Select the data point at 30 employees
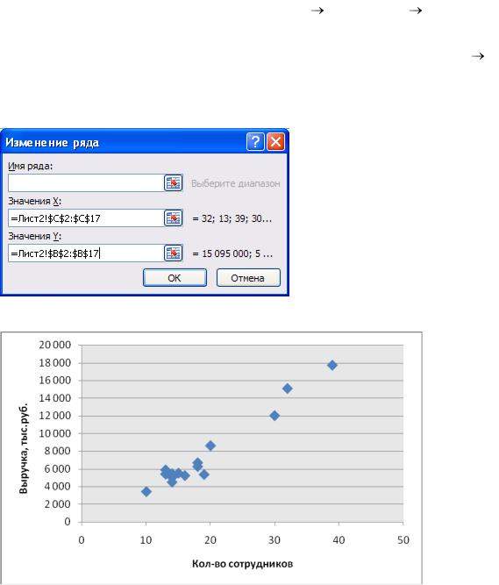The width and height of the screenshot is (499, 585). (274, 416)
